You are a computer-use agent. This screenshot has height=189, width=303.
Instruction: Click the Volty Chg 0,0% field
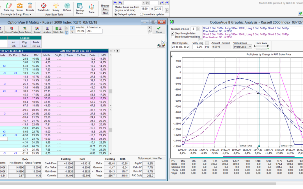[198, 47]
